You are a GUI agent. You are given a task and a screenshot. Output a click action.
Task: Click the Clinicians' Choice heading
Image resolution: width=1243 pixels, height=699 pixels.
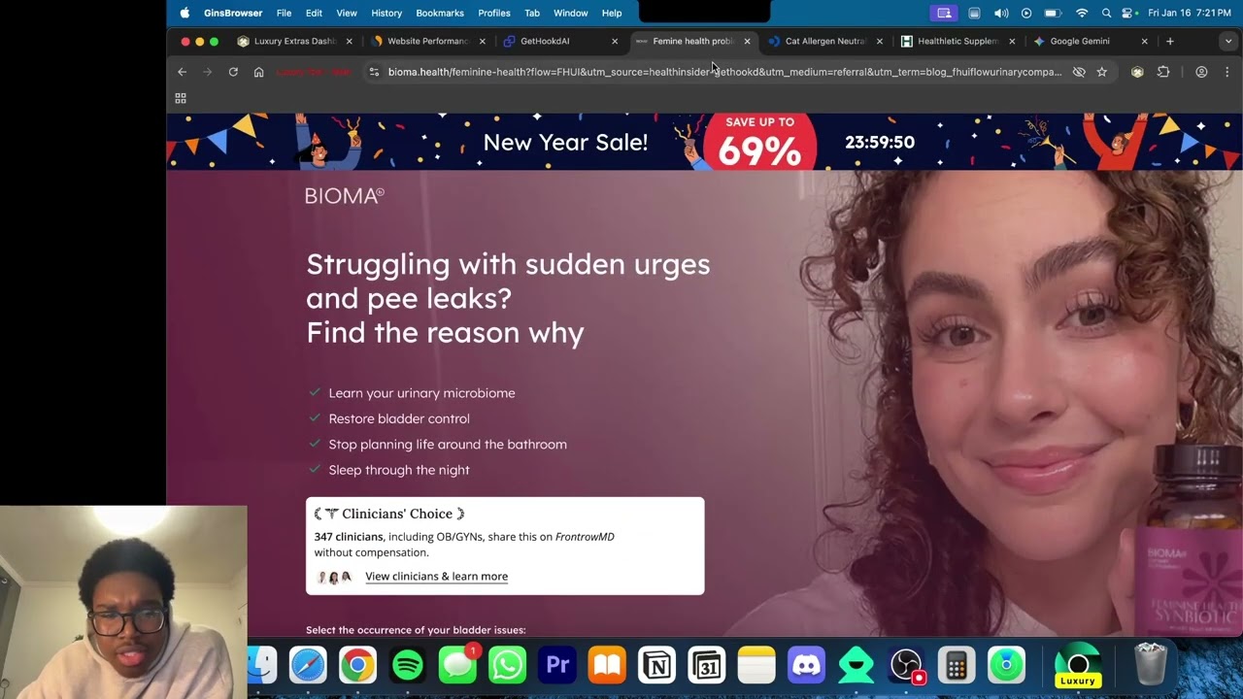tap(397, 514)
